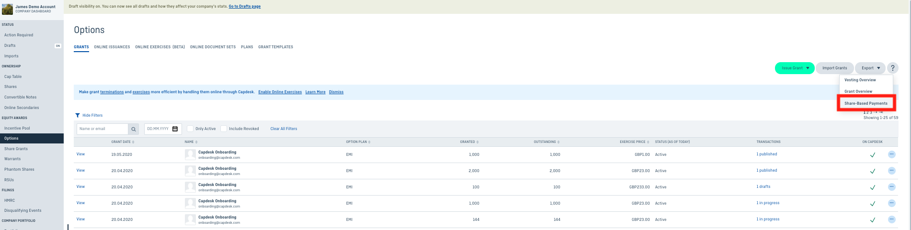Click 'exercises' link in banner

[141, 92]
